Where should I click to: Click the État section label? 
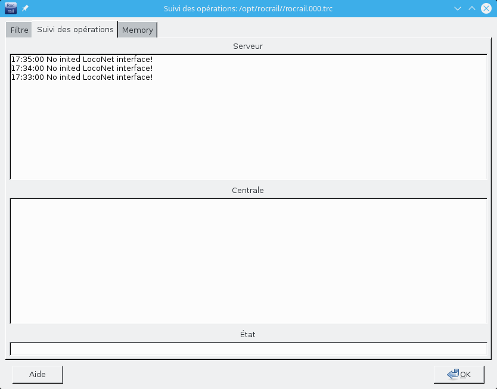point(248,335)
